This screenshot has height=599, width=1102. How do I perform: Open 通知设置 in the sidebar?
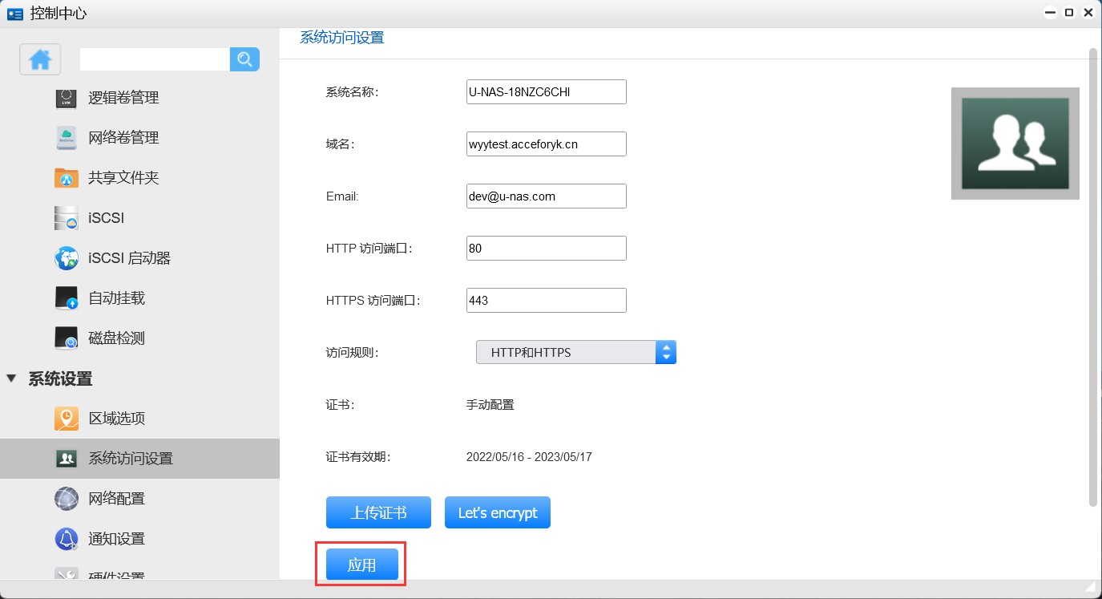(x=116, y=539)
